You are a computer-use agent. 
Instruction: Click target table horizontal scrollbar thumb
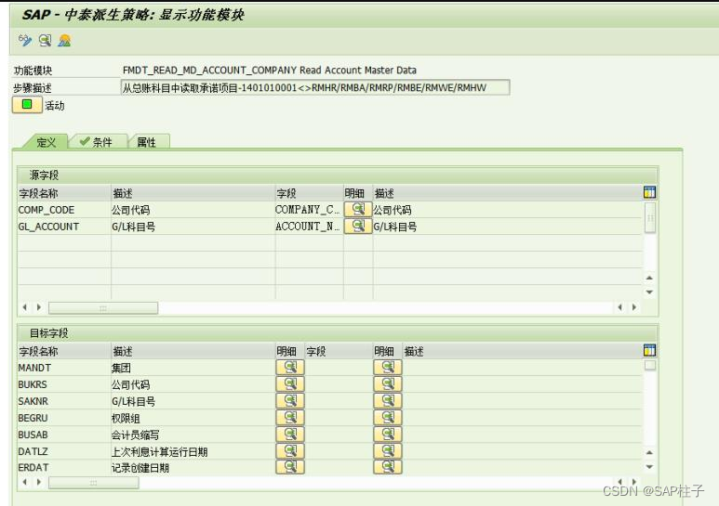coord(94,483)
